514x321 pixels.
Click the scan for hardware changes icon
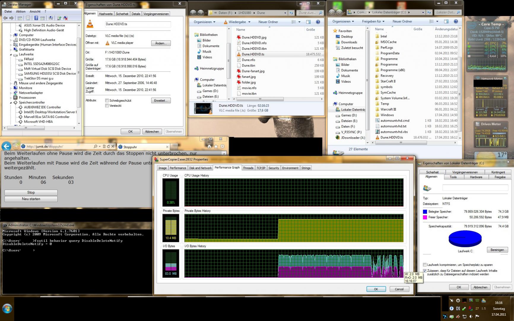click(51, 18)
